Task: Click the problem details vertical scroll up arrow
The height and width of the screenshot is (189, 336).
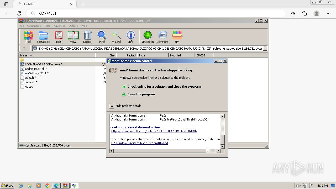Action: (222, 116)
